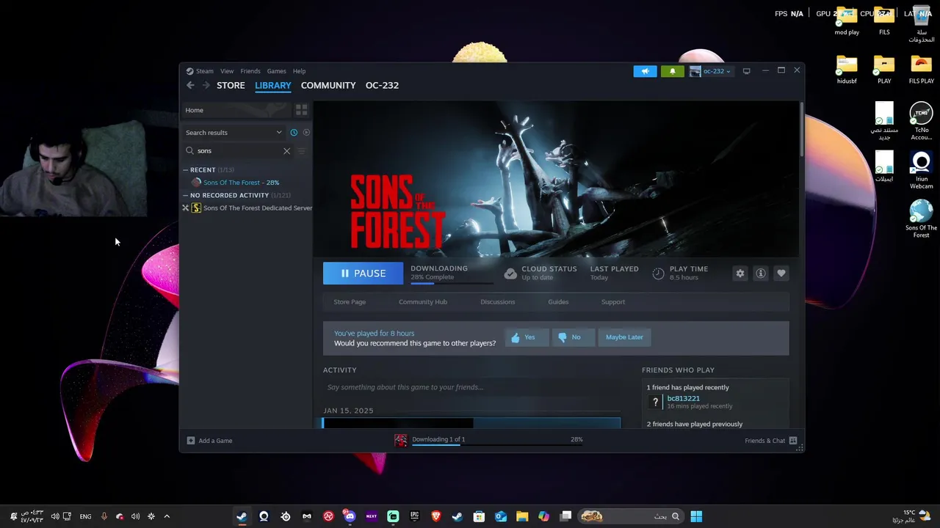
Task: Open the game's Store Page link
Action: 350,302
